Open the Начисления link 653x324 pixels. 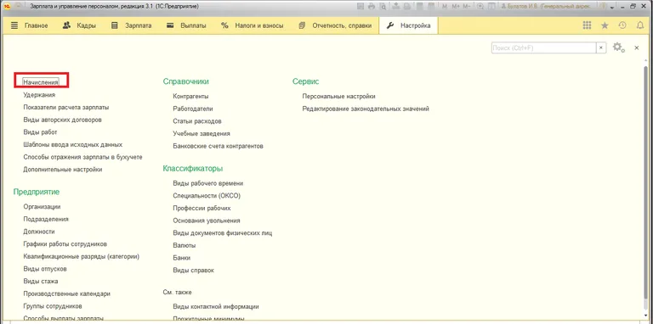point(41,82)
